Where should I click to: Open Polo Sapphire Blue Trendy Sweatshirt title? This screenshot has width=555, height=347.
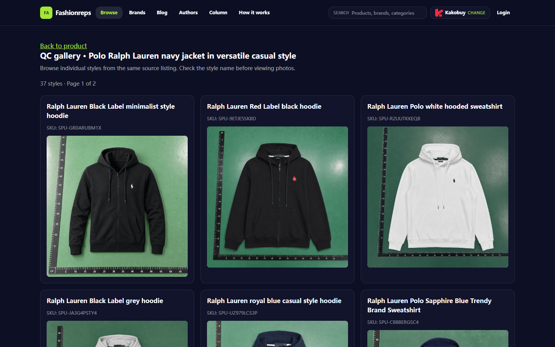point(429,305)
